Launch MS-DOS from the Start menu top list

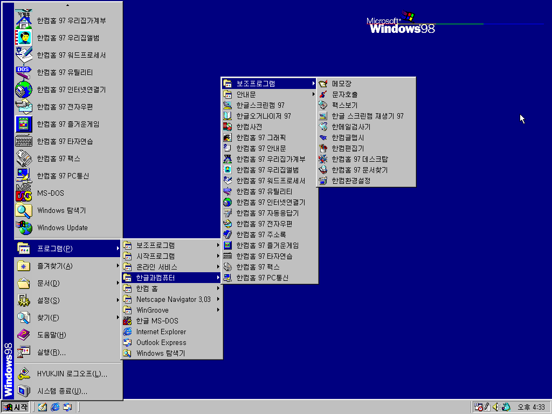[68, 193]
